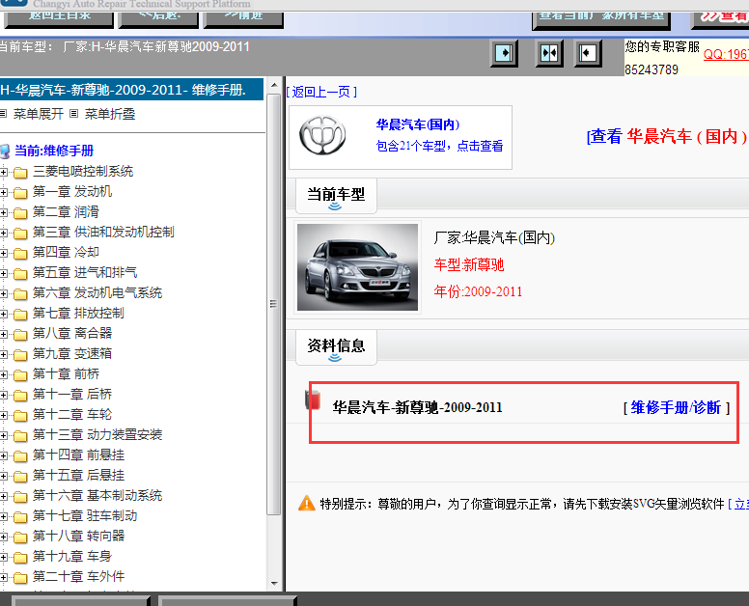Open the 查看 华晨汽车（国内） link

[x=668, y=137]
